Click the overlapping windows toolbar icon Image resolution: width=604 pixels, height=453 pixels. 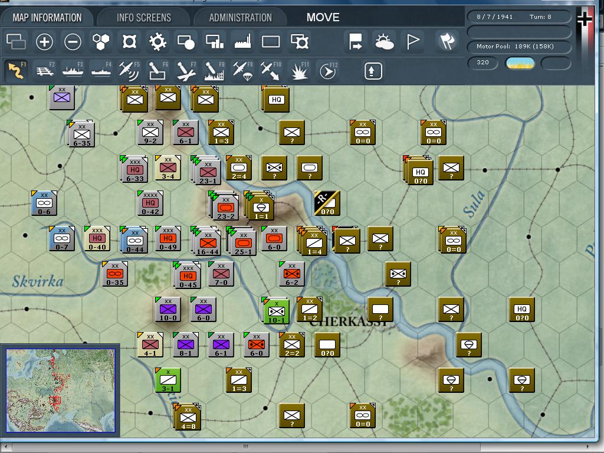click(16, 42)
